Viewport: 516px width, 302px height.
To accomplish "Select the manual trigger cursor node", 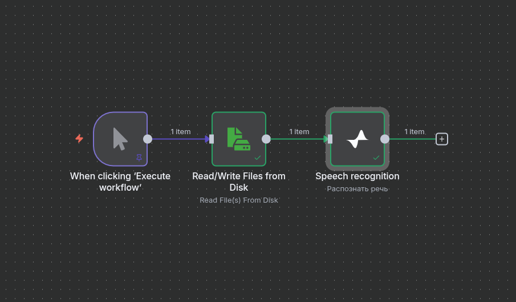I will pyautogui.click(x=120, y=139).
